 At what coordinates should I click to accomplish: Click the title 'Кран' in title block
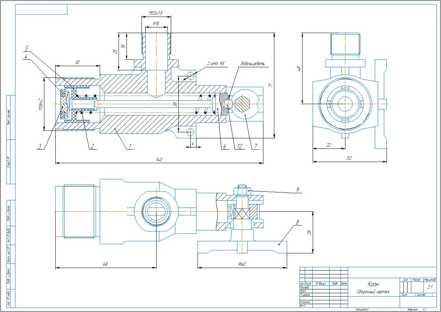[373, 283]
